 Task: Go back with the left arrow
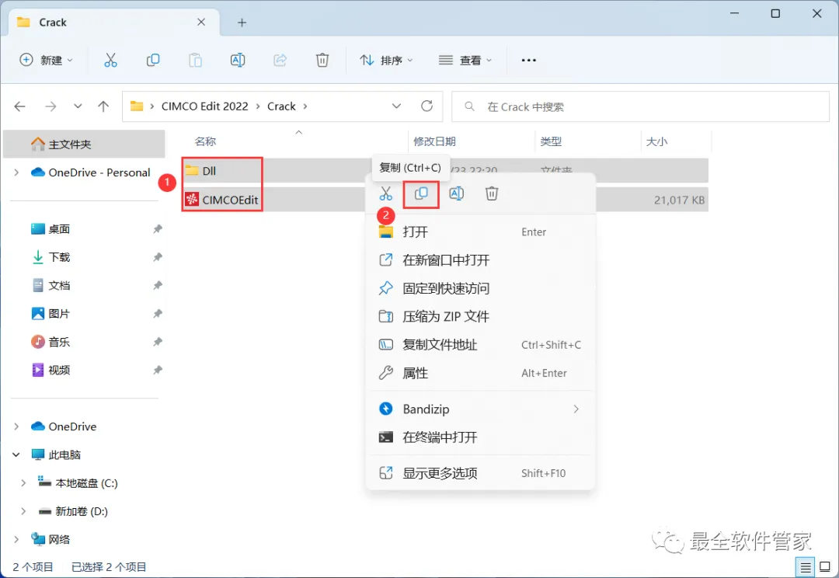click(19, 106)
